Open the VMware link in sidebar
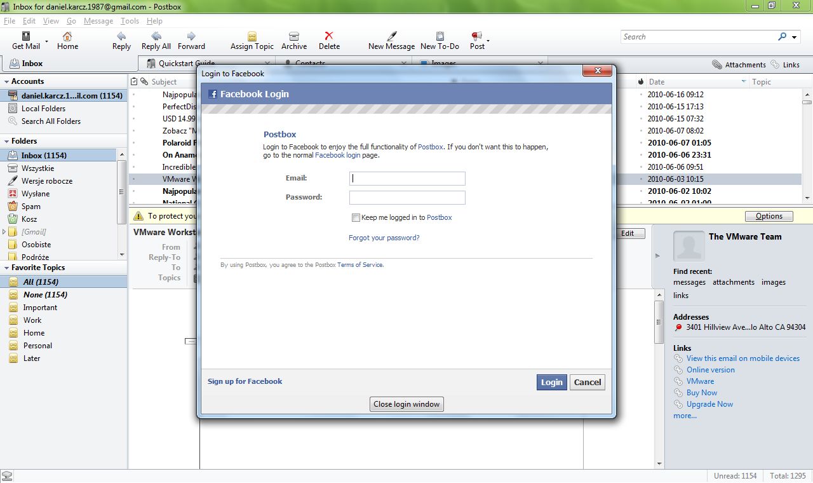Viewport: 813px width, 483px height. click(x=700, y=381)
